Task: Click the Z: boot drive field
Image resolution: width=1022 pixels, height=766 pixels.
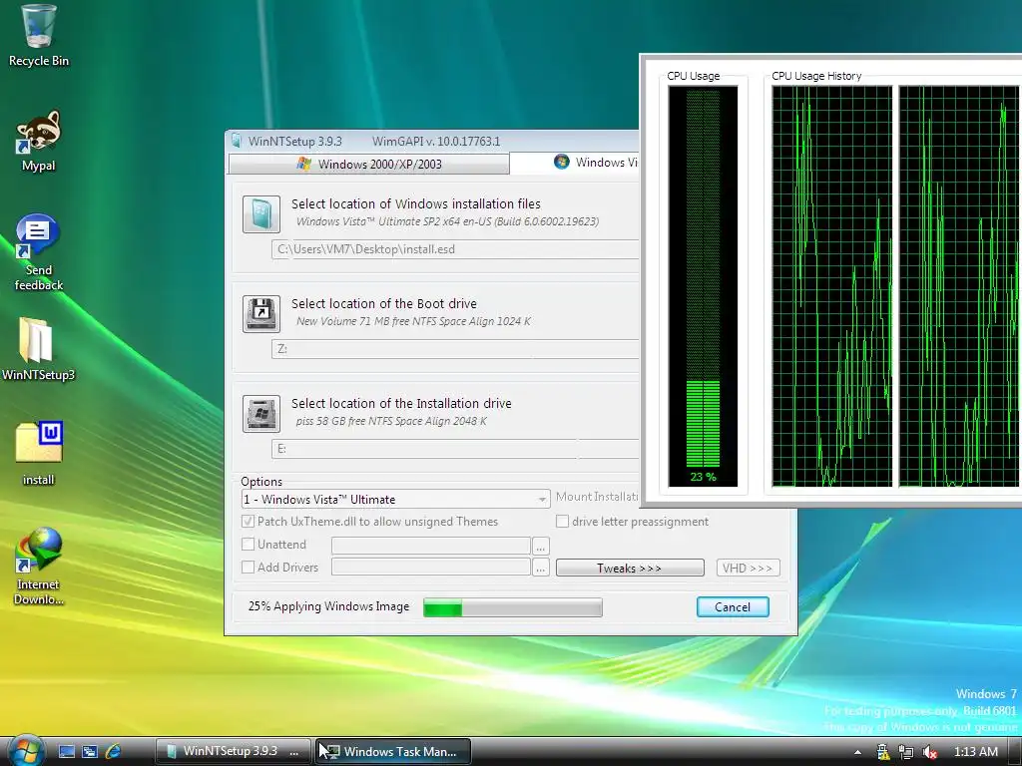Action: (x=455, y=349)
